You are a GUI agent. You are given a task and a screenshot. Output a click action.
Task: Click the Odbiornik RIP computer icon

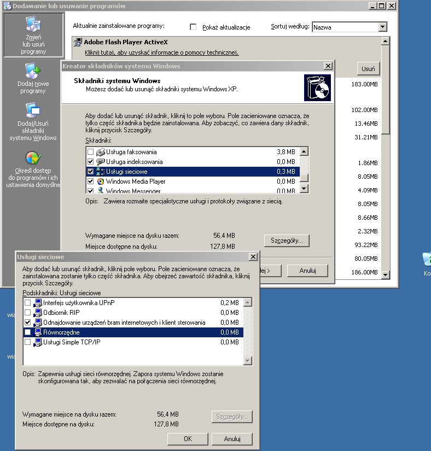[38, 312]
